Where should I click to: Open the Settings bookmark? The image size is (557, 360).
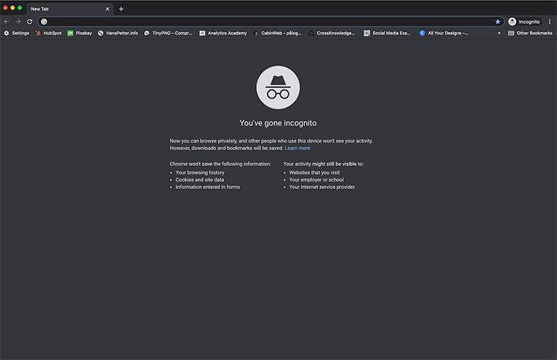point(17,33)
